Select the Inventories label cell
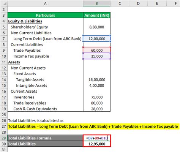 (x=45, y=97)
